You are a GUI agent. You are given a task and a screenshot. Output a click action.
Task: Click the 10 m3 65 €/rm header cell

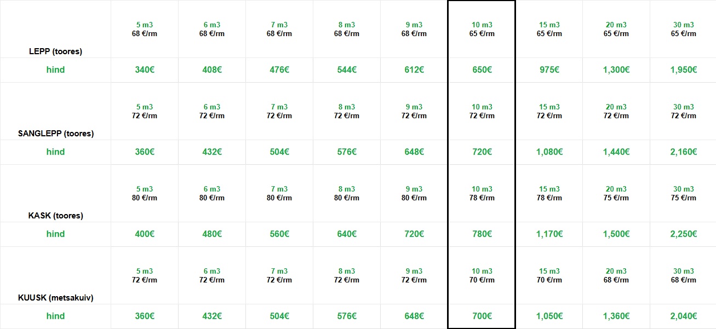(482, 30)
